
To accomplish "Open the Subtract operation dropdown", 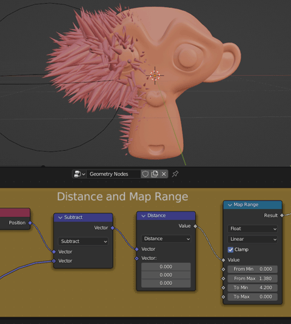I will point(83,242).
